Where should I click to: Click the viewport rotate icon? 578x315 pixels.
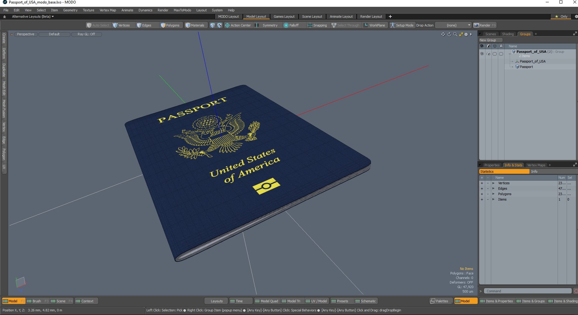pyautogui.click(x=449, y=34)
